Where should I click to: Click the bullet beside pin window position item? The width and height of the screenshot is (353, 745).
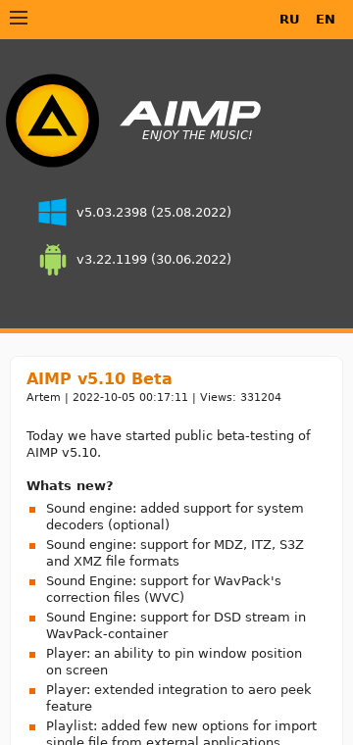[x=32, y=655]
